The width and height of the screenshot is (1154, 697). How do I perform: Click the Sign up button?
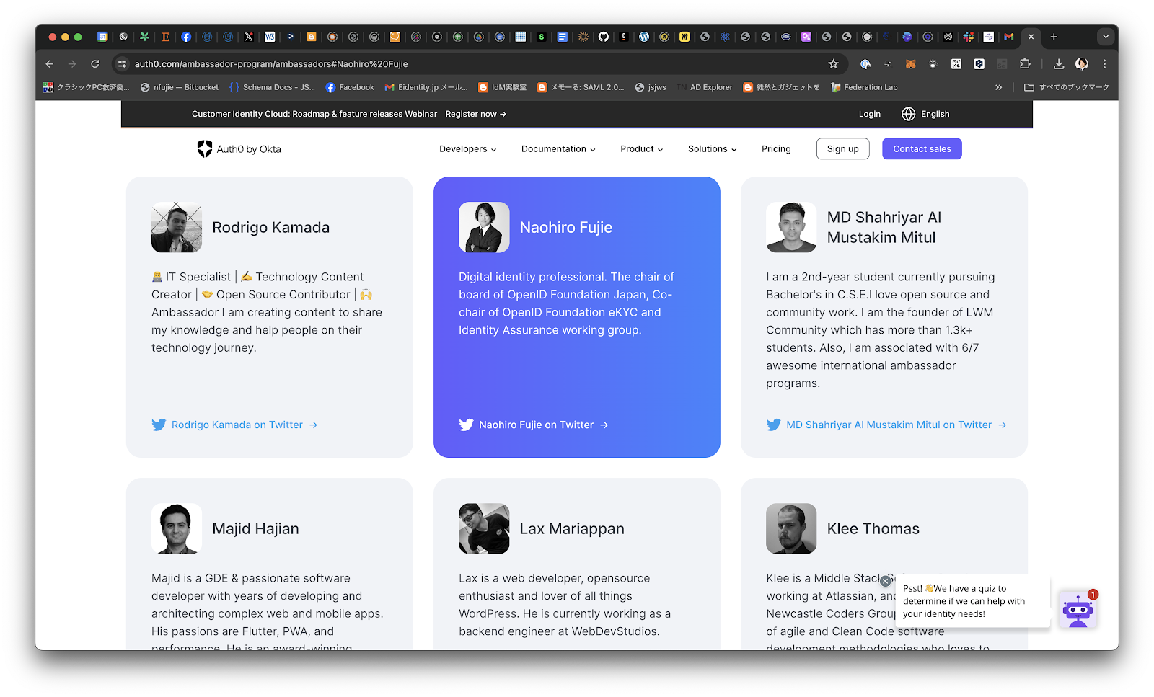click(843, 149)
